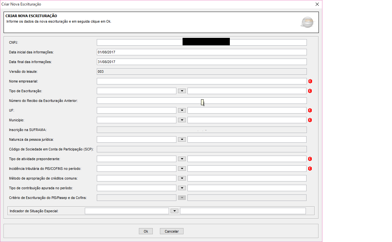Image resolution: width=392 pixels, height=242 pixels.
Task: Select the Data final das informações field
Action: (201, 62)
